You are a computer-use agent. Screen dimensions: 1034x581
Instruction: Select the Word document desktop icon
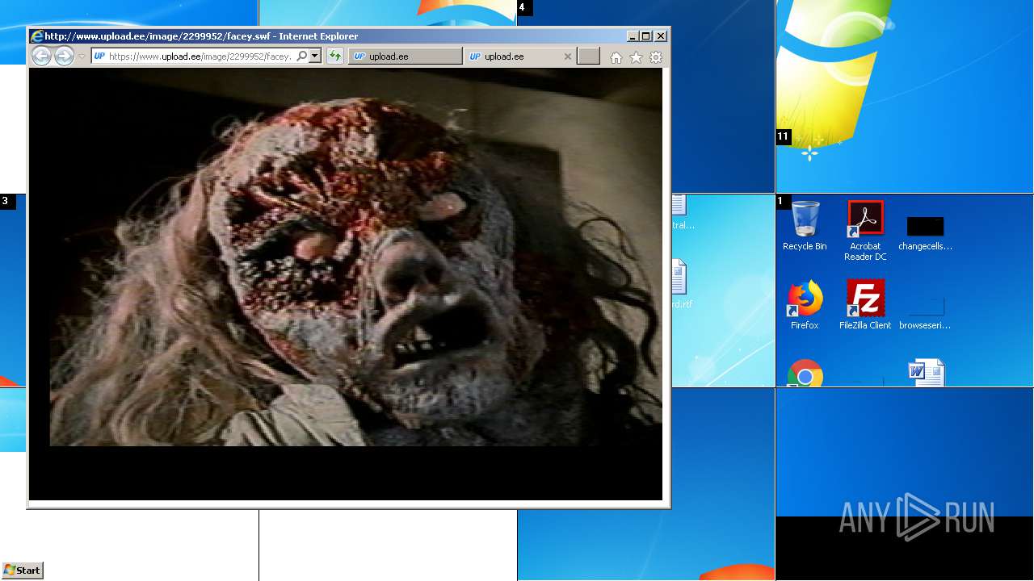926,373
